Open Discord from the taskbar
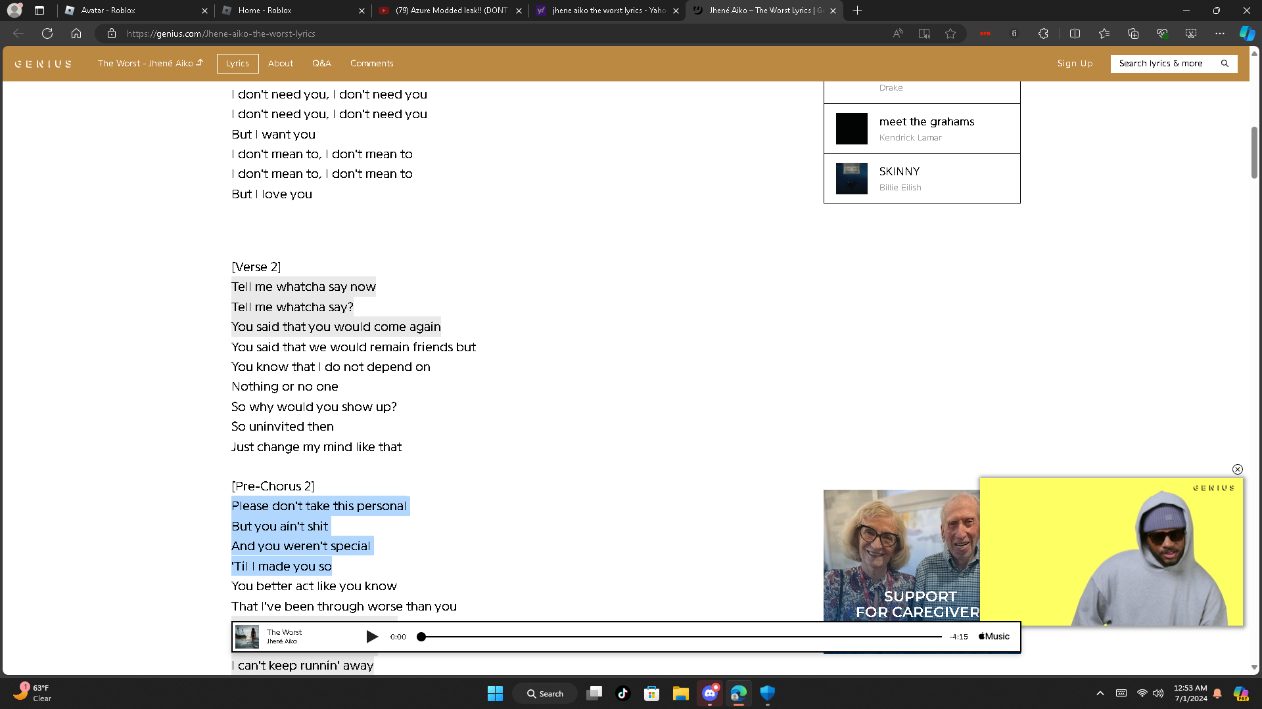This screenshot has height=709, width=1262. [710, 693]
